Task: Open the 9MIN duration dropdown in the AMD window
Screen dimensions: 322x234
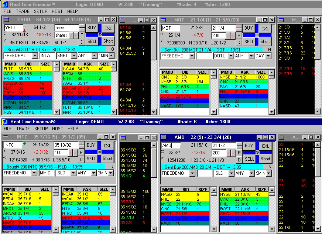Action: tap(269, 173)
